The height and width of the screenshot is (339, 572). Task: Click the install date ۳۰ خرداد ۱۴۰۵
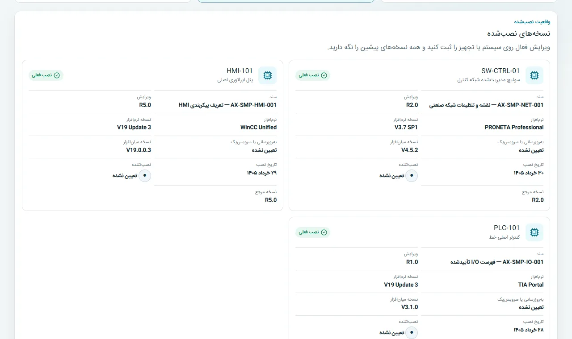pyautogui.click(x=529, y=173)
